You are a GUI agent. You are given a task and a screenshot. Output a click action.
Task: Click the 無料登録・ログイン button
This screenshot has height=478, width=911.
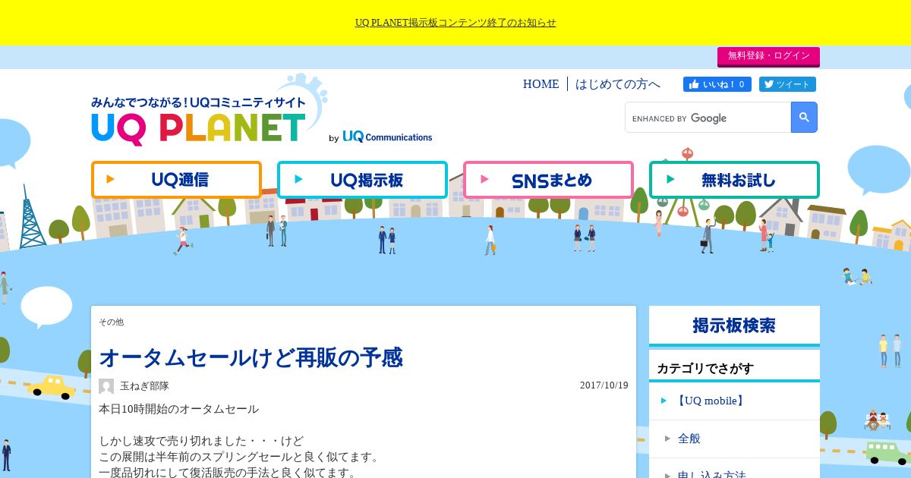pyautogui.click(x=768, y=56)
